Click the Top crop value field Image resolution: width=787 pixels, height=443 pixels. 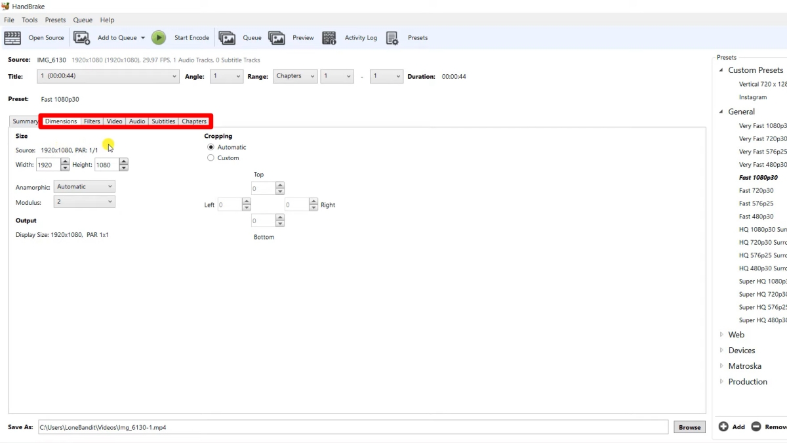point(263,188)
